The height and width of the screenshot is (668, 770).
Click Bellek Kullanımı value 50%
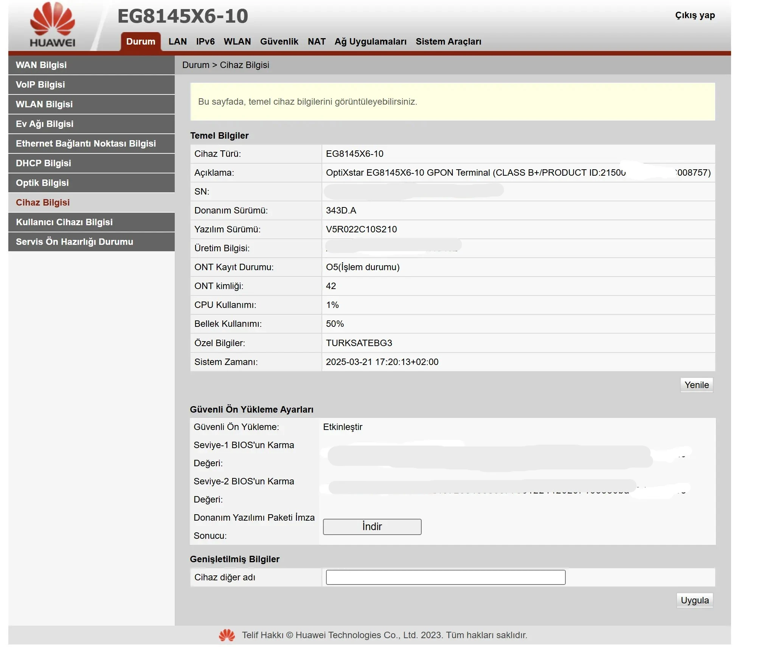click(x=335, y=324)
